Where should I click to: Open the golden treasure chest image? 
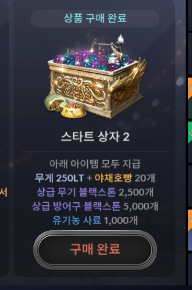click(95, 76)
